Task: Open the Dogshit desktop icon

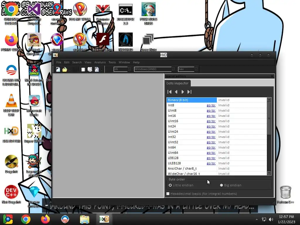Action: pyautogui.click(x=11, y=164)
